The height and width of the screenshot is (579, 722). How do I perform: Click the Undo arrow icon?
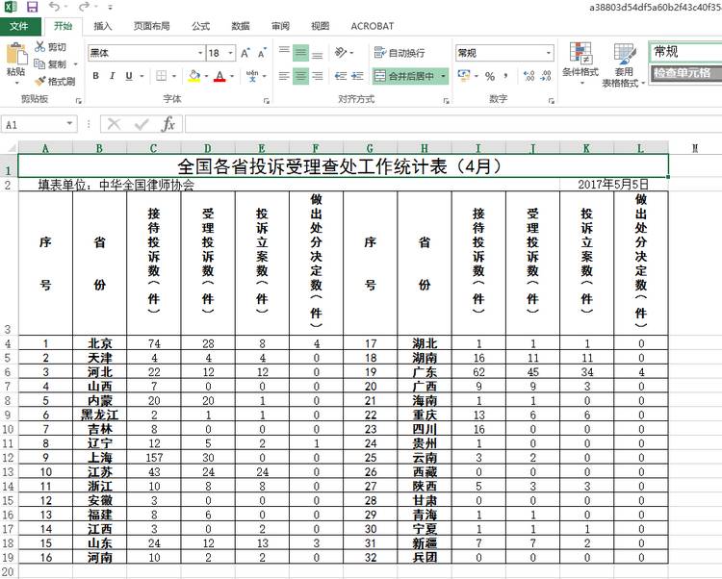click(x=54, y=7)
